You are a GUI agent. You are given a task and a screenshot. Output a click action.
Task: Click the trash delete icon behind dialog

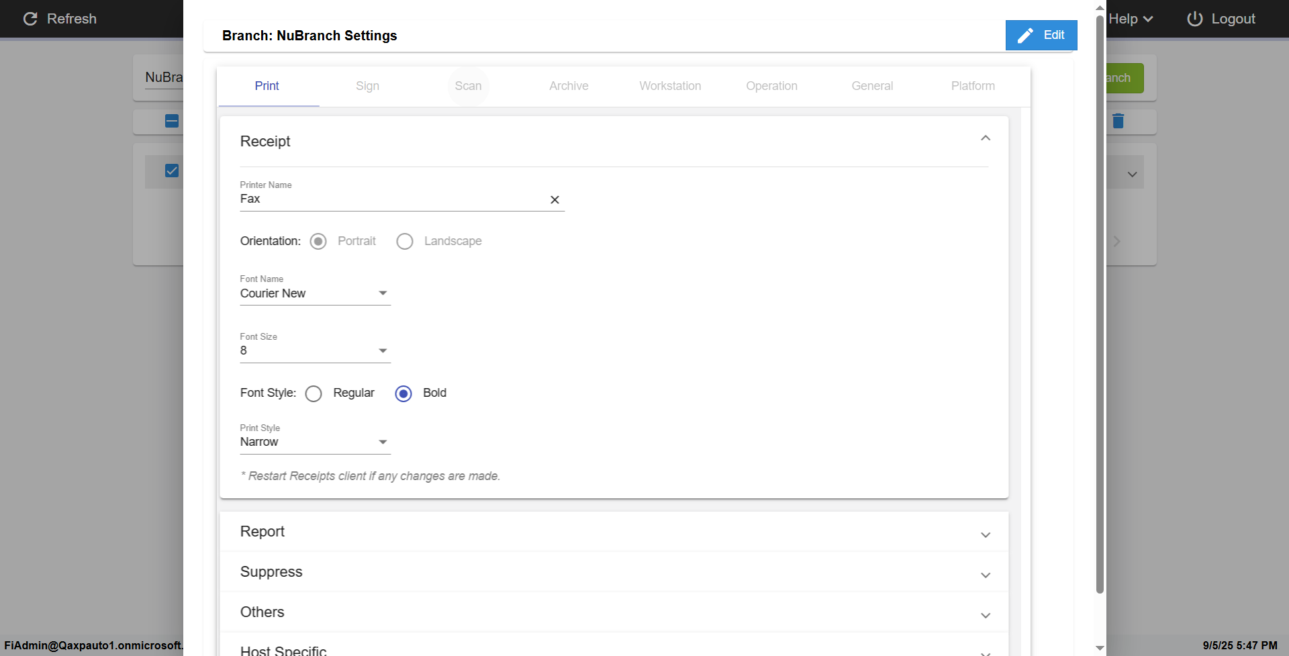click(1118, 121)
